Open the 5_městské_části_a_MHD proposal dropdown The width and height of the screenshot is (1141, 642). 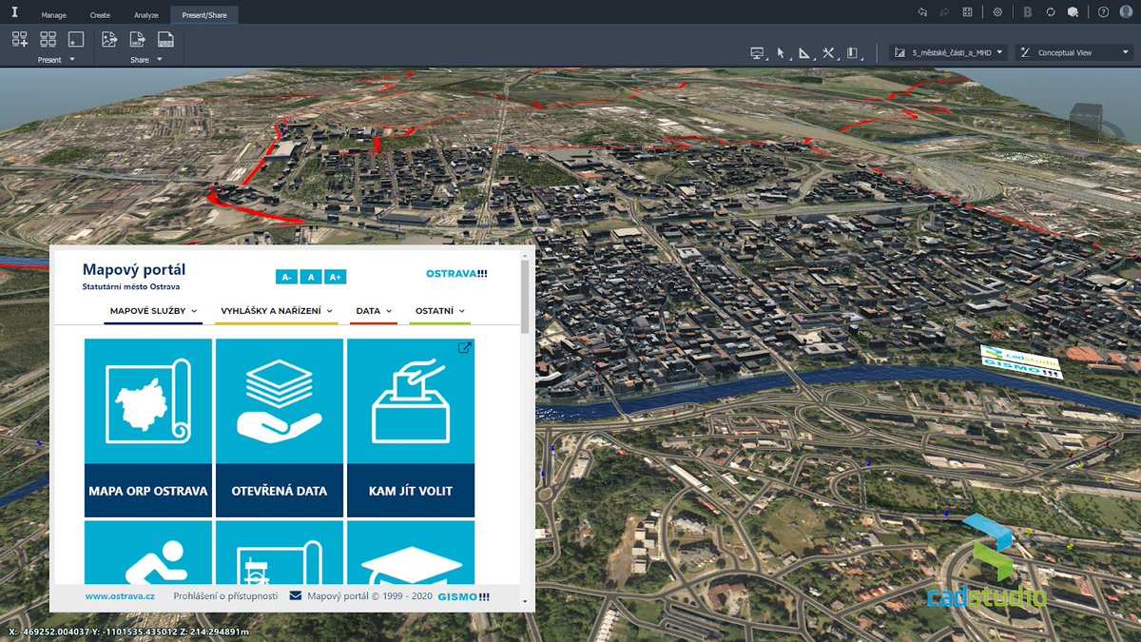tap(948, 53)
